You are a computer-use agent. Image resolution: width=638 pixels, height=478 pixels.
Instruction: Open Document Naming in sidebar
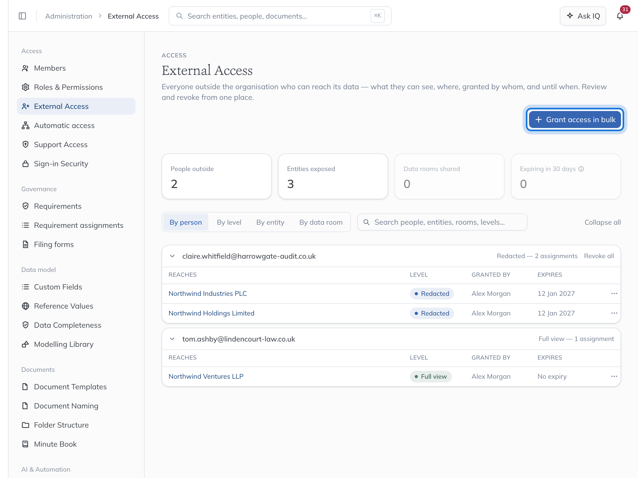(x=76, y=406)
